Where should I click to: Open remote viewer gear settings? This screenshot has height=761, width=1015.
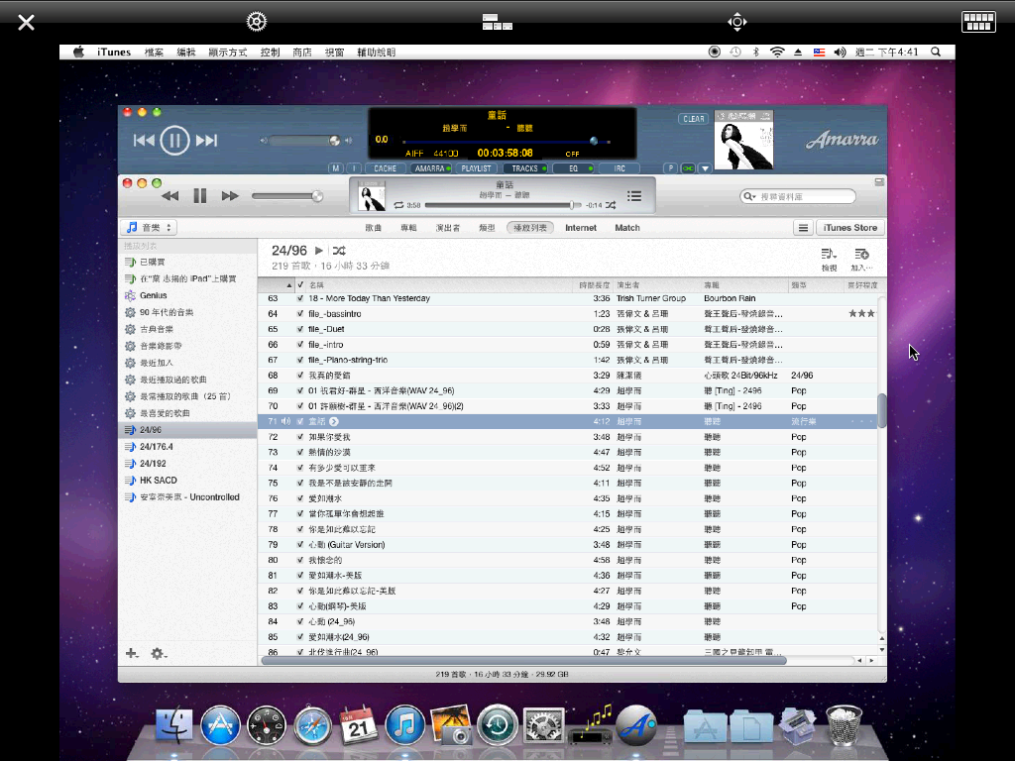[x=257, y=22]
